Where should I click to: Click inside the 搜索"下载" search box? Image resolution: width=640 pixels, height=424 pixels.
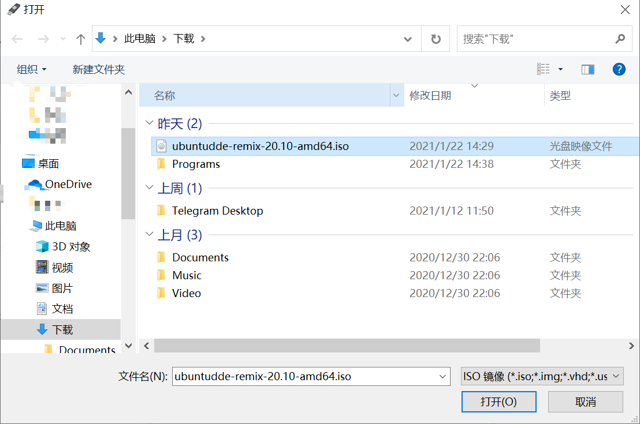537,39
